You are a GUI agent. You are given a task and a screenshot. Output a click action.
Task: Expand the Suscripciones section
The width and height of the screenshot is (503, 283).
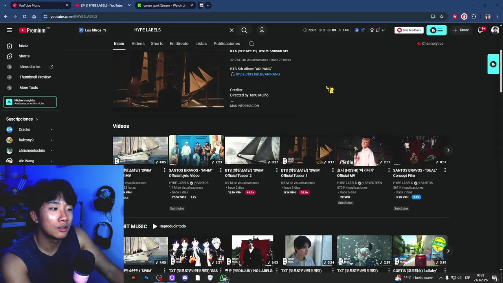(x=22, y=119)
